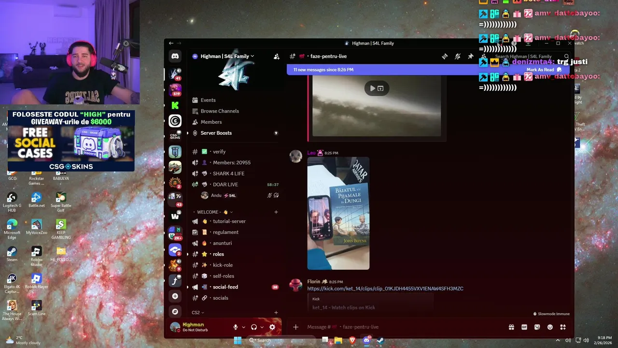Open the GIF picker button
Screen dimensions: 618x348
point(524,327)
